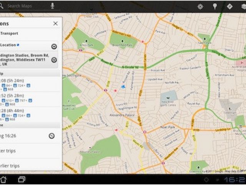Tap the Bowes Rd road label
The height and width of the screenshot is (185, 246).
[x=107, y=62]
